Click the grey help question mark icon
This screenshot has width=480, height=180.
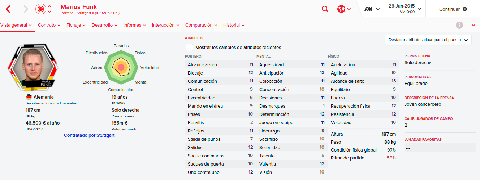coord(459,25)
